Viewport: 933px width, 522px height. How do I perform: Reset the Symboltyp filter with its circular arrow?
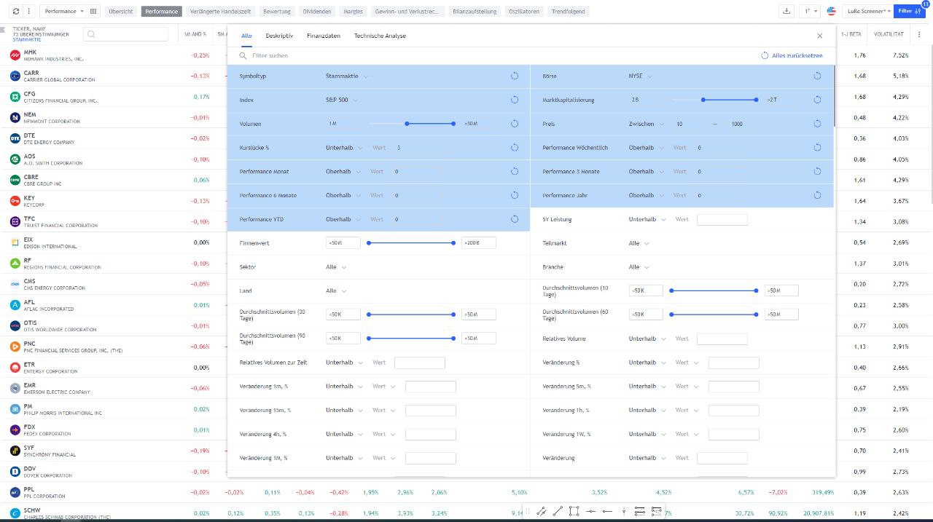[515, 76]
